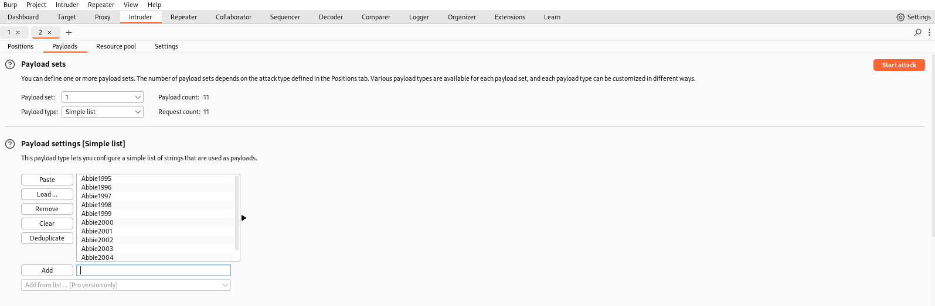Go to the Resource pool sub-tab
Viewport: 935px width, 306px height.
tap(116, 46)
